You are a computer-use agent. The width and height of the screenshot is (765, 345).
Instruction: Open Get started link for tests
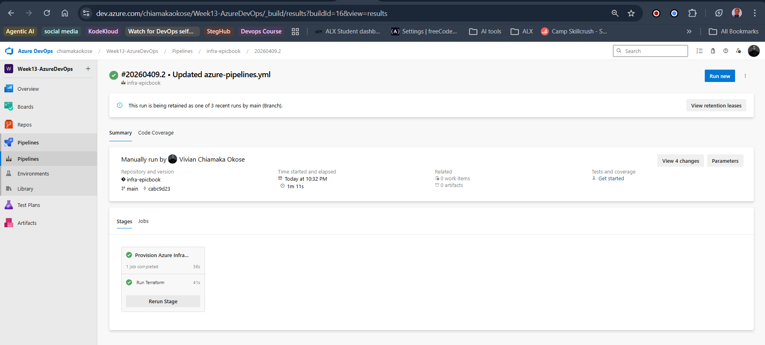[x=611, y=179]
